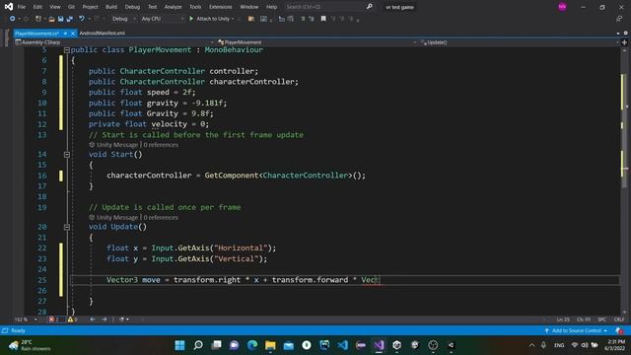The image size is (631, 355).
Task: Click Add to Source Control
Action: [576, 330]
